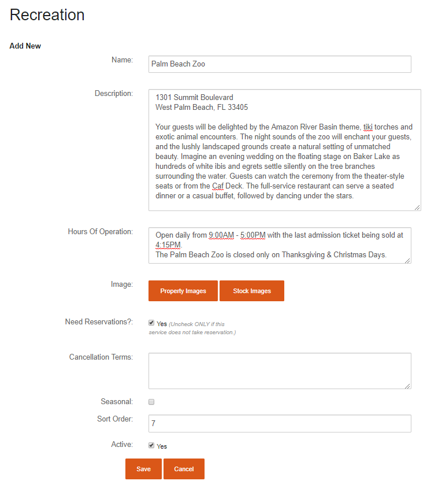Cancel adding the recreation entry
Image resolution: width=427 pixels, height=488 pixels.
click(184, 469)
